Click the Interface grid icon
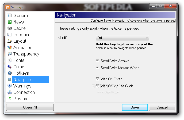The width and height of the screenshot is (184, 120). coord(10,35)
